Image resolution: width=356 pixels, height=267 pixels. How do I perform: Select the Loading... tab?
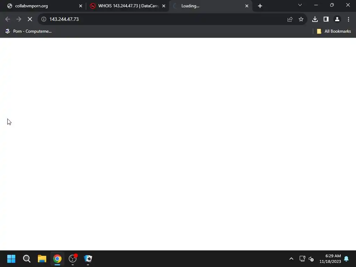211,6
